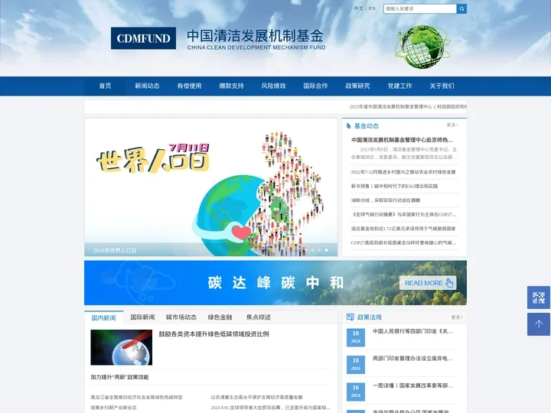Click the CDMFUND logo
Viewport: 551px width, 413px height.
coord(143,38)
